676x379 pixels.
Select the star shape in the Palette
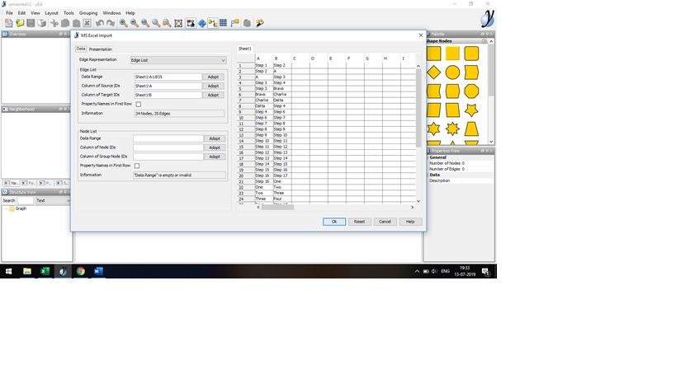[x=471, y=110]
